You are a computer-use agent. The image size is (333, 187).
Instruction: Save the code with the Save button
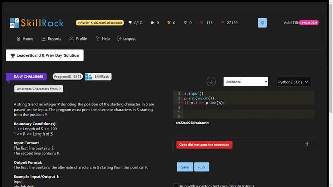(185, 167)
